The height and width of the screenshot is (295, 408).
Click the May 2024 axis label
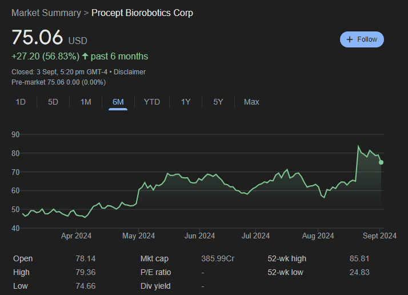tap(138, 236)
